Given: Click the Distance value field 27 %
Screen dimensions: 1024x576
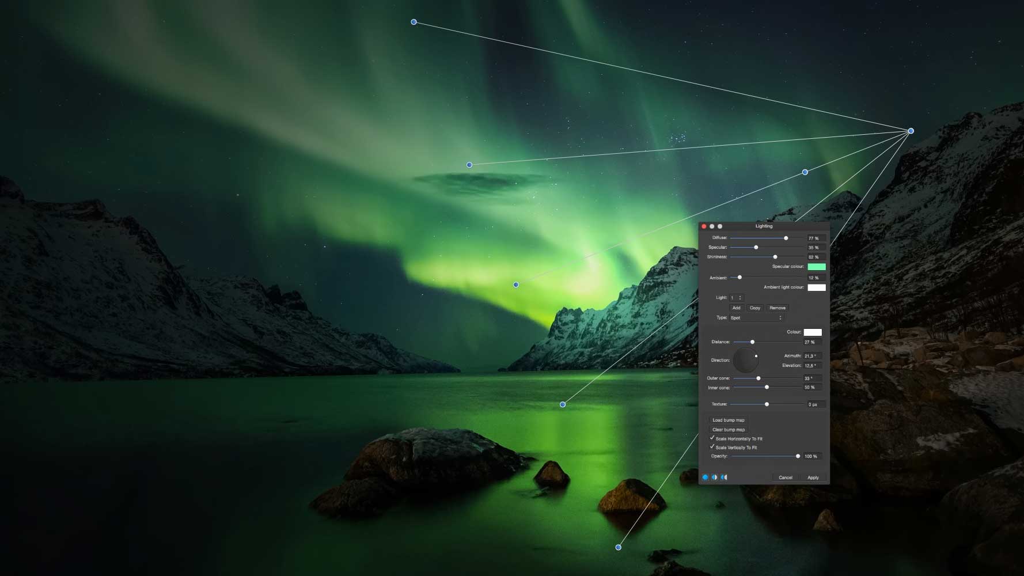Looking at the screenshot, I should point(813,342).
